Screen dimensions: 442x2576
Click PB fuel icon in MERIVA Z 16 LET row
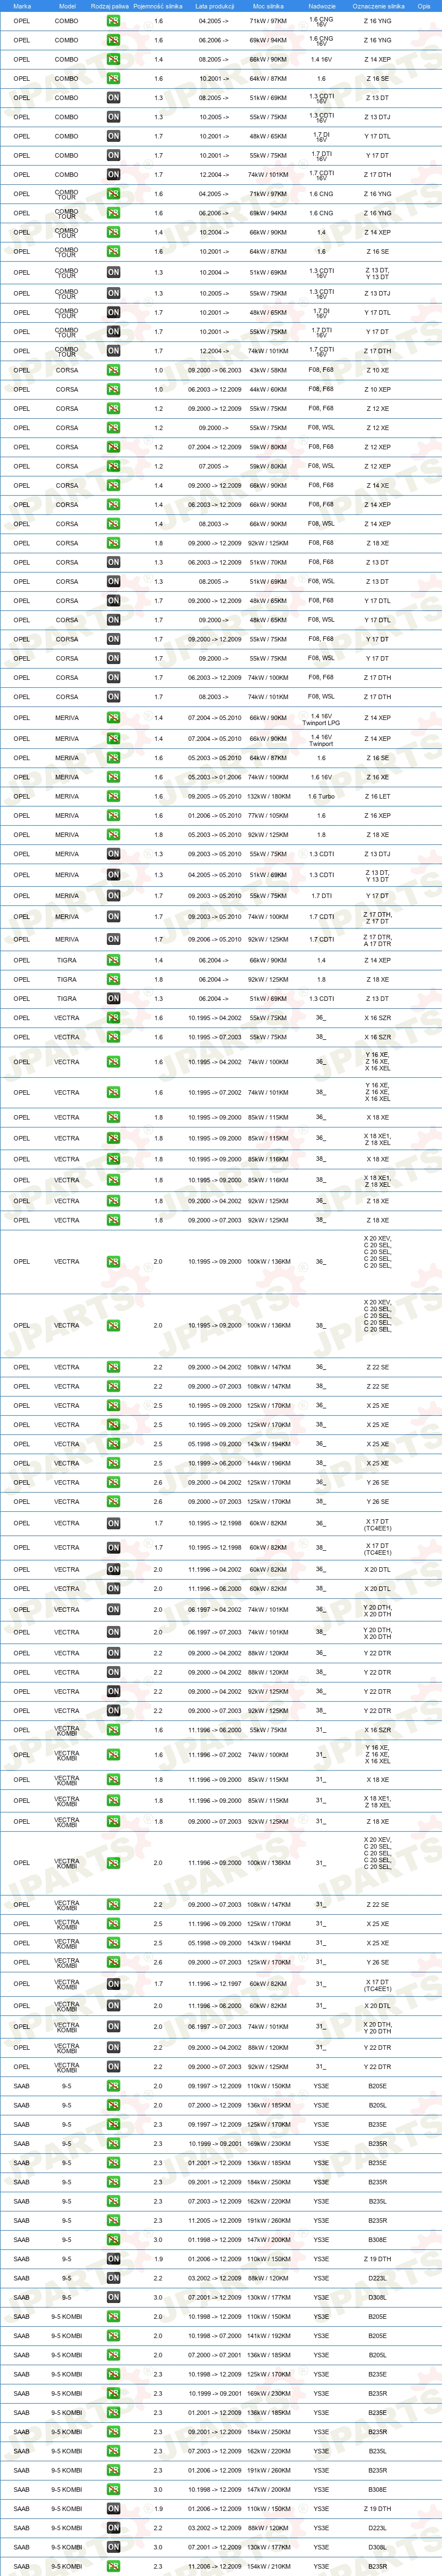pyautogui.click(x=113, y=796)
